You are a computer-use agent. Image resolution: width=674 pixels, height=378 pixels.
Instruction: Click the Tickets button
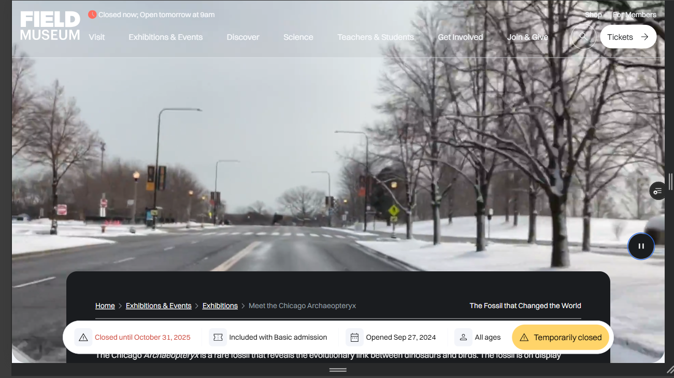pyautogui.click(x=628, y=37)
